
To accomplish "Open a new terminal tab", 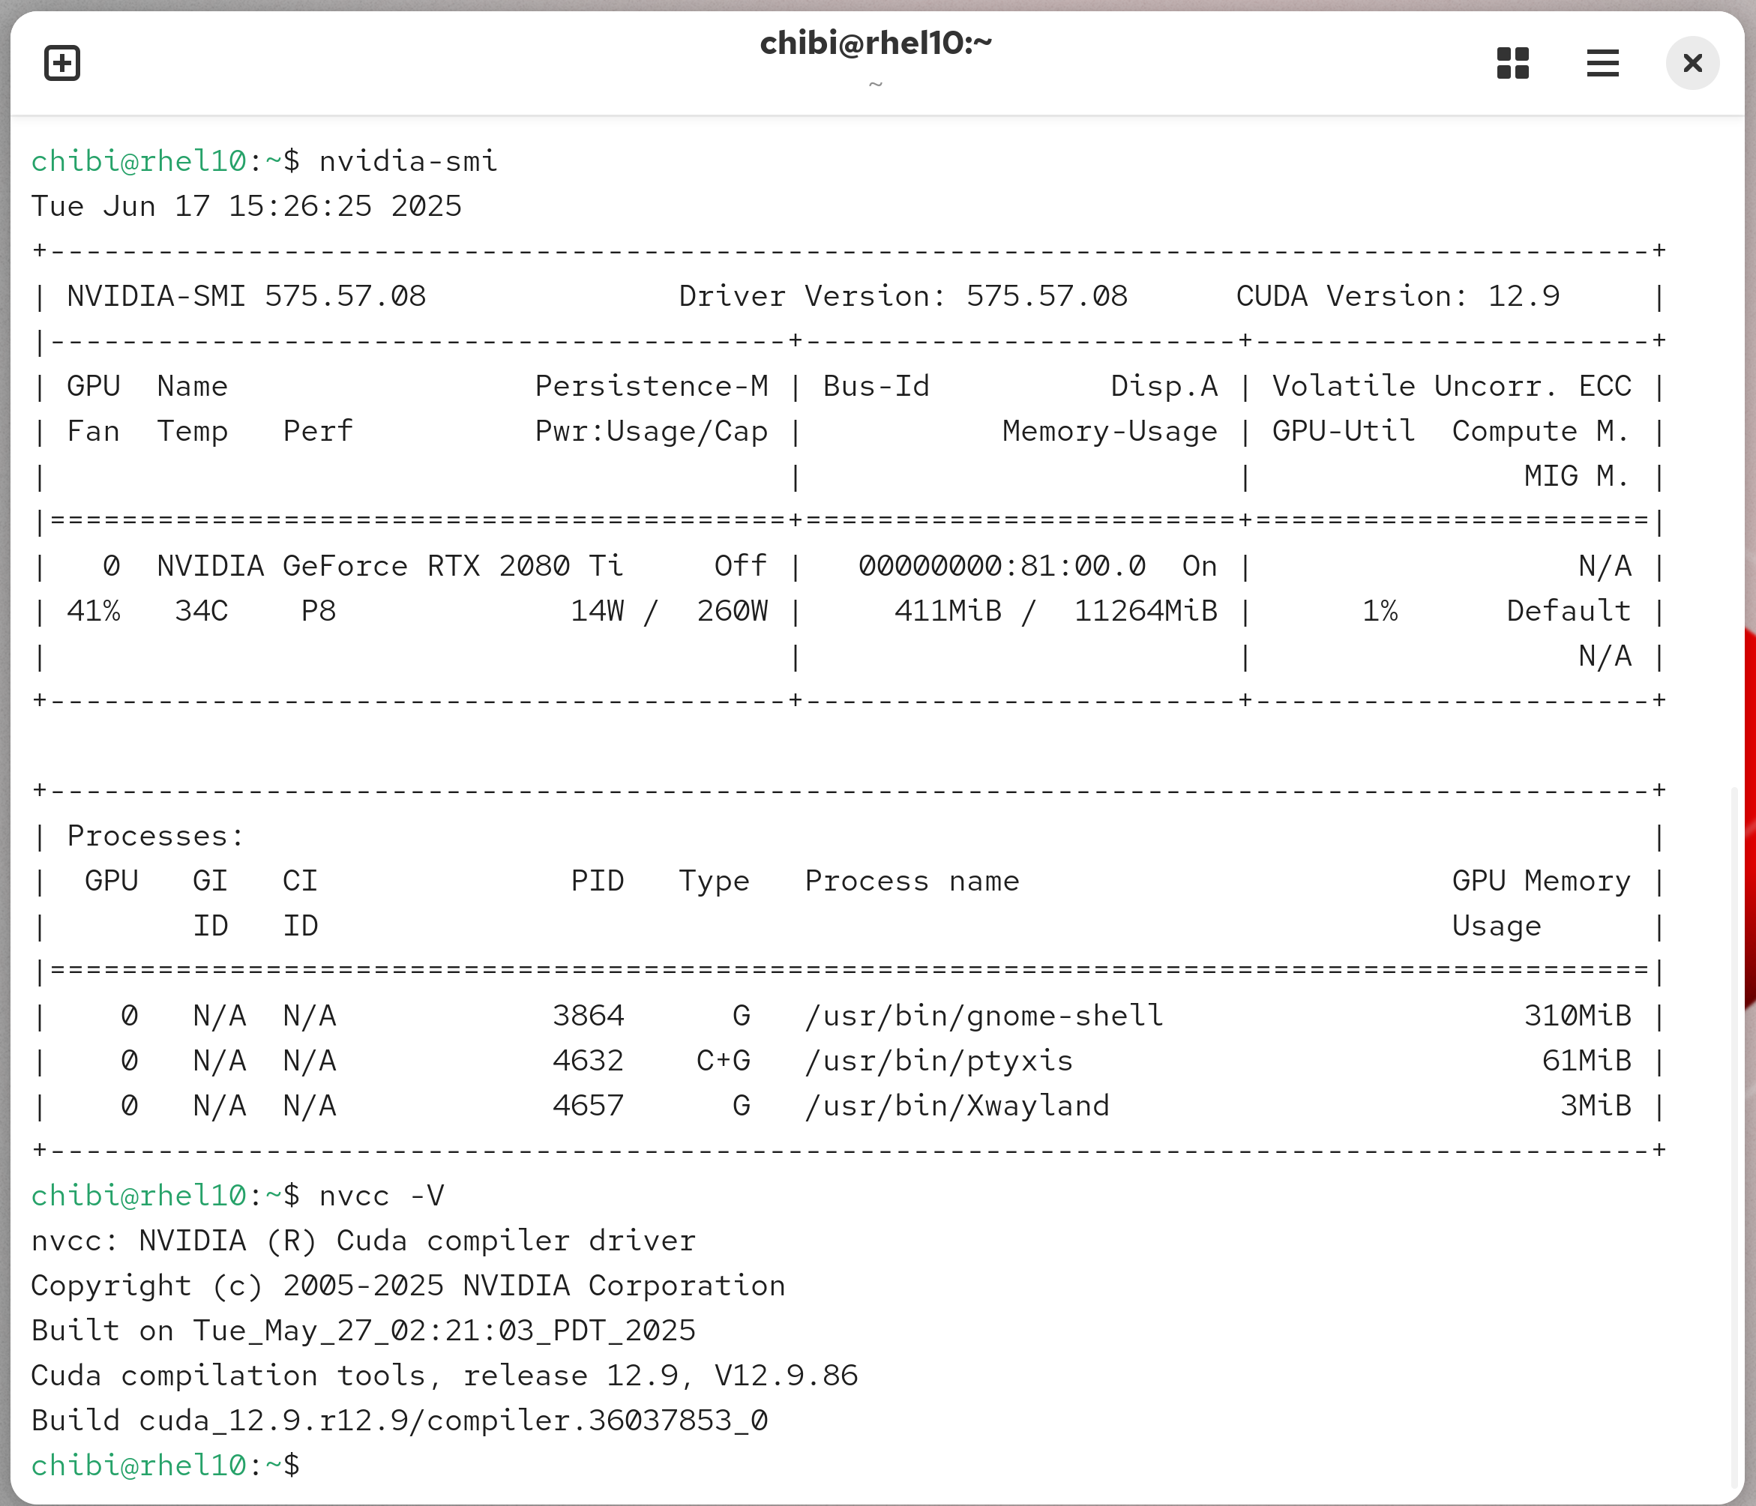I will point(62,64).
